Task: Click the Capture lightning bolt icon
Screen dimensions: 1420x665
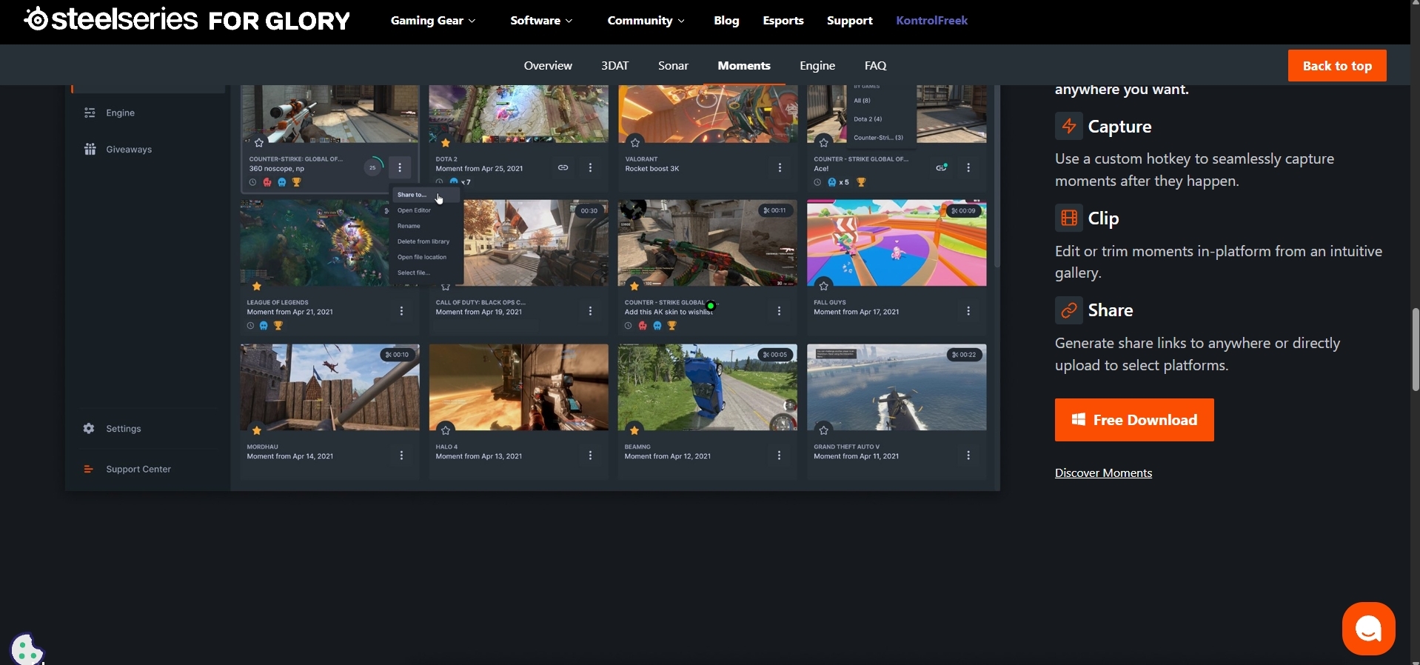Action: click(x=1068, y=127)
